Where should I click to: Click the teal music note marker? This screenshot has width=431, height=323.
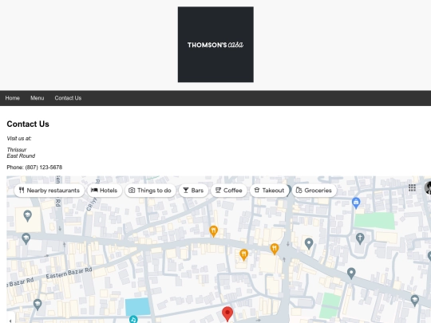coord(133,320)
